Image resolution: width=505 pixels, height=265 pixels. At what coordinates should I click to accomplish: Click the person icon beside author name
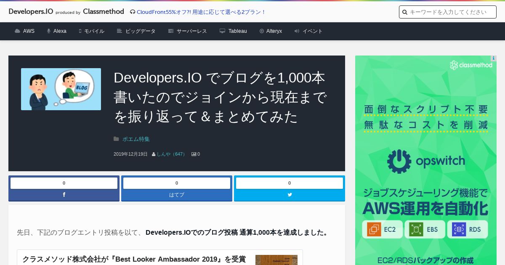click(x=154, y=154)
